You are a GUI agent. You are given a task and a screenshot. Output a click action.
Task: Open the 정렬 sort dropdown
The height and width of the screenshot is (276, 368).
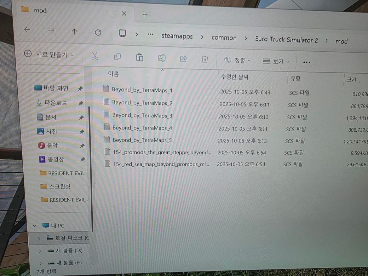(237, 61)
